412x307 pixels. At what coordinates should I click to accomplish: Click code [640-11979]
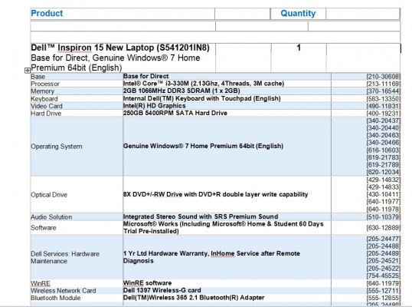384,283
